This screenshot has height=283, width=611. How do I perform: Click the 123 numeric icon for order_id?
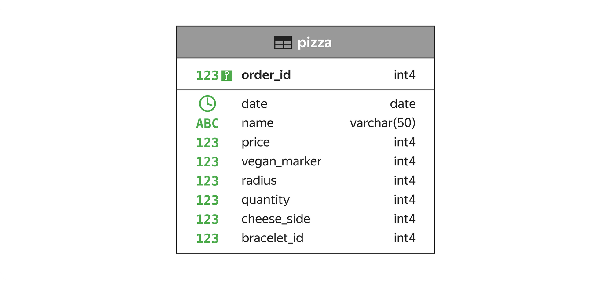[207, 76]
